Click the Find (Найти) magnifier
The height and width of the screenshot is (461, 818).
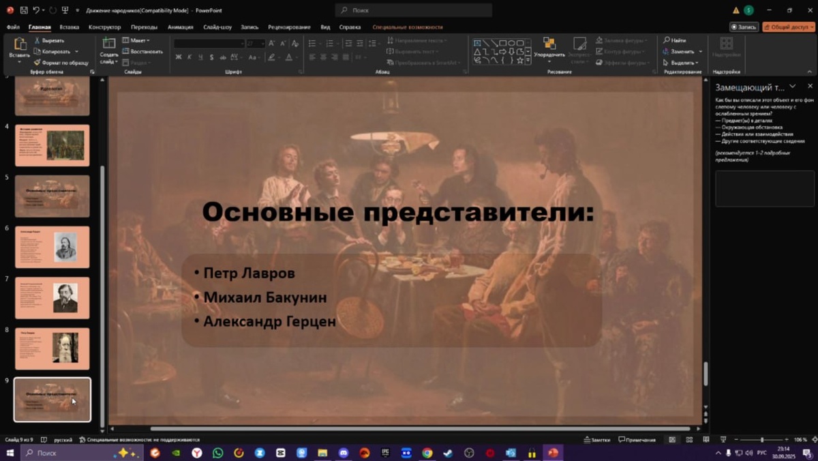coord(667,40)
